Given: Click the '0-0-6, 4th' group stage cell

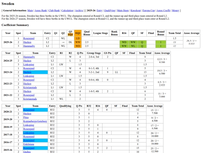Looking at the screenshot, I should pyautogui.click(x=94, y=80).
